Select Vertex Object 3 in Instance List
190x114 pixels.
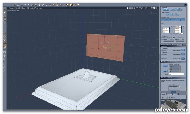click(x=174, y=87)
